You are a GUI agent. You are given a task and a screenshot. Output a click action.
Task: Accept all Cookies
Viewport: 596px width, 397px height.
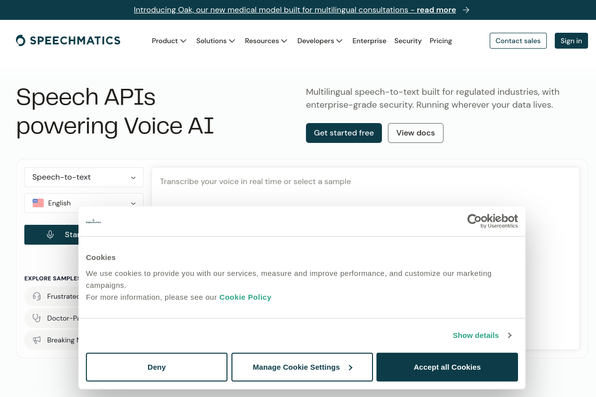[447, 367]
